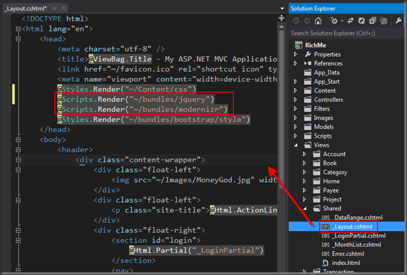Collapse the float-right div outlining box
Viewport: 407px width, 275px height.
18,230
